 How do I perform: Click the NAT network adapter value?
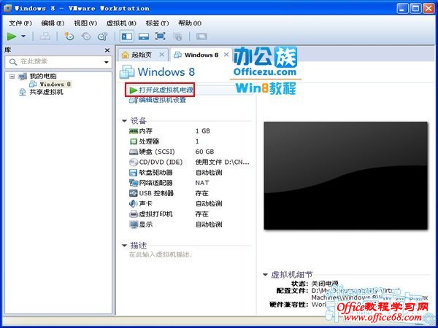(x=202, y=183)
